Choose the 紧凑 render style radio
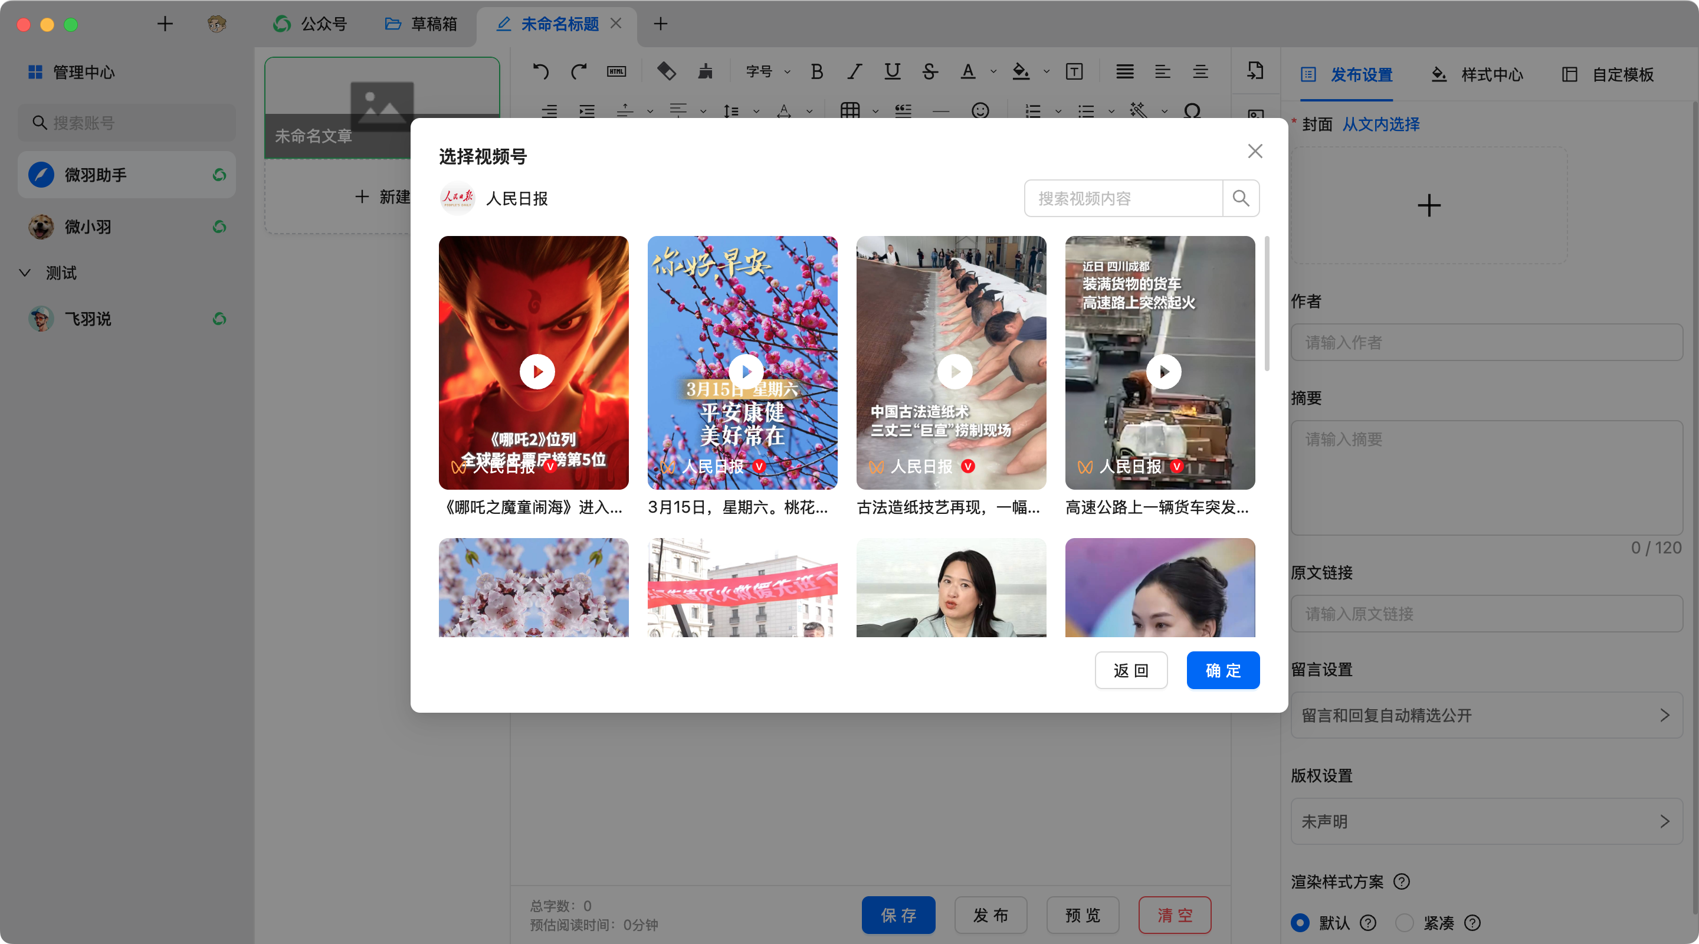Image resolution: width=1699 pixels, height=944 pixels. [1404, 922]
